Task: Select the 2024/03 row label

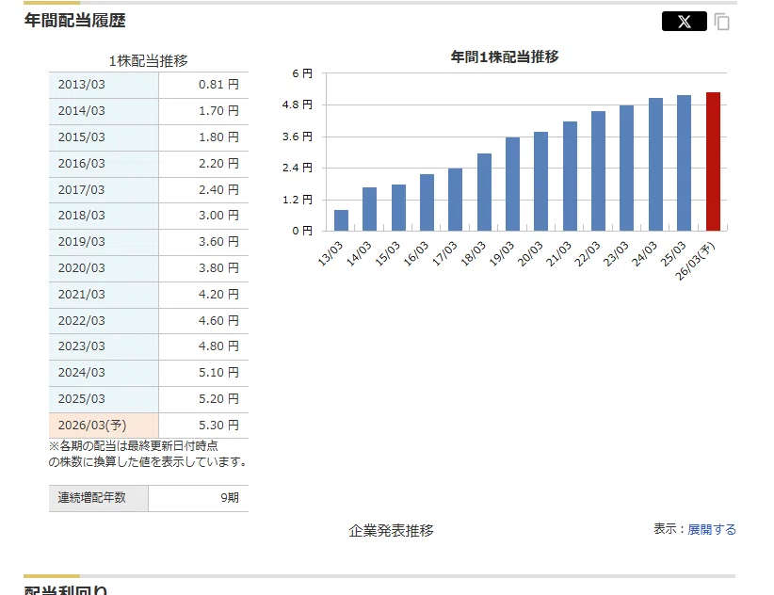Action: click(x=81, y=373)
